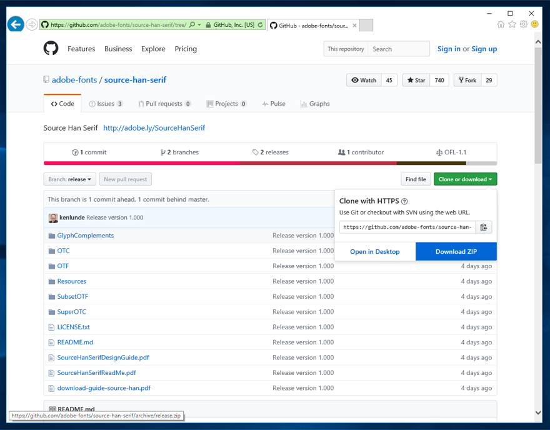Click the repository book icon before adobe-fonts

click(46, 79)
